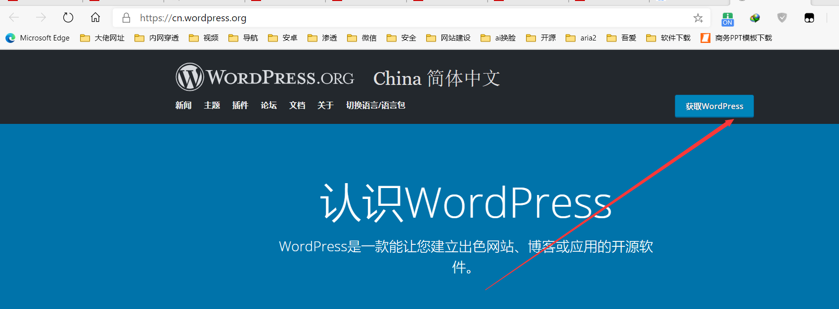Open the 内网穿透 bookmark folder
Viewport: 839px width, 309px height.
(157, 38)
